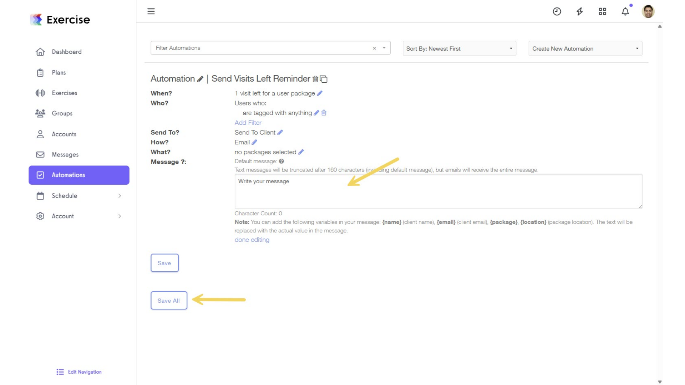The image size is (685, 385).
Task: Open the clock history icon
Action: [557, 11]
